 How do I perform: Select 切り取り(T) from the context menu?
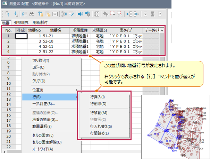click(x=40, y=60)
